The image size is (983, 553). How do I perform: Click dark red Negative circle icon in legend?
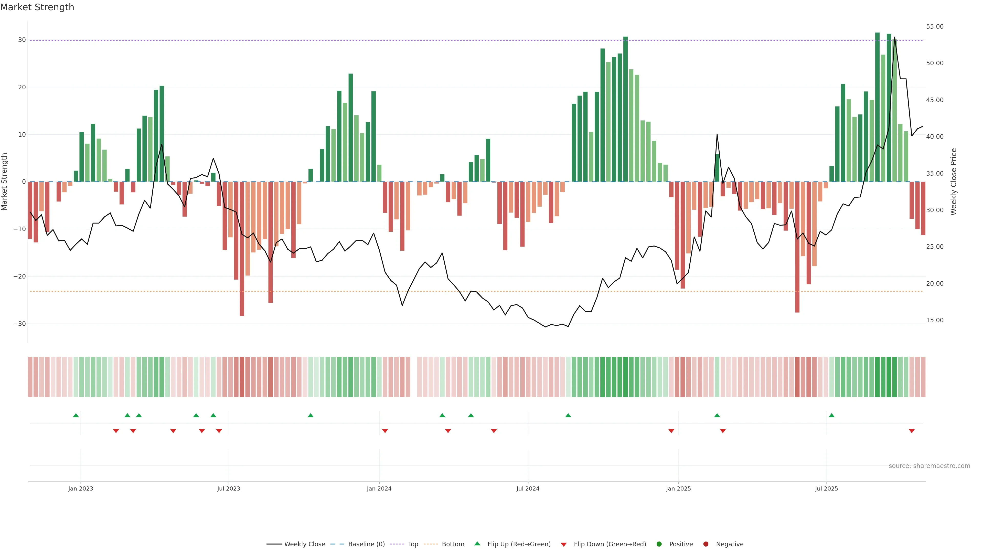coord(706,544)
